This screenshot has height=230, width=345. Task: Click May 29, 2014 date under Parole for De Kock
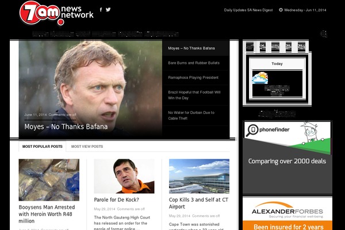105,209
